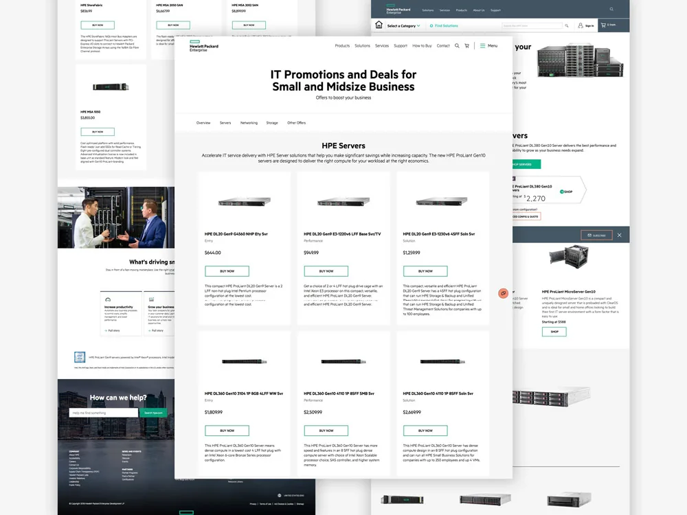The image size is (687, 515).
Task: Click the HPE MSA 1050 product image
Action: click(111, 87)
